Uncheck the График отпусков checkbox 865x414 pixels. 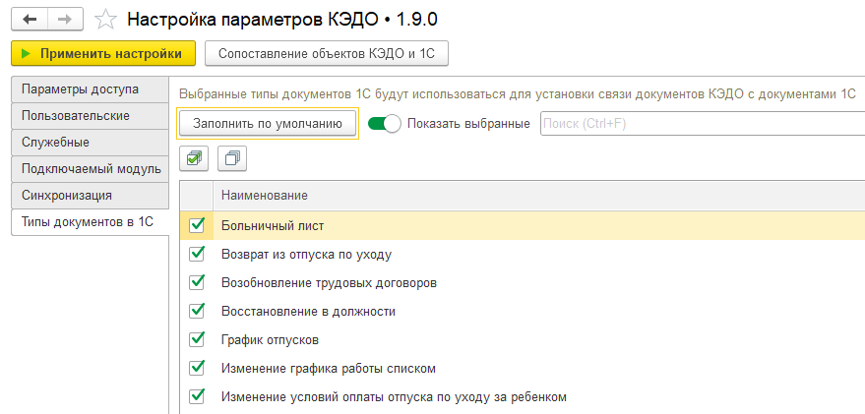point(197,339)
